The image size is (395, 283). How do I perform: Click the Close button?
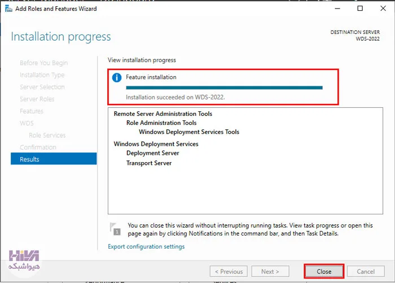point(324,271)
